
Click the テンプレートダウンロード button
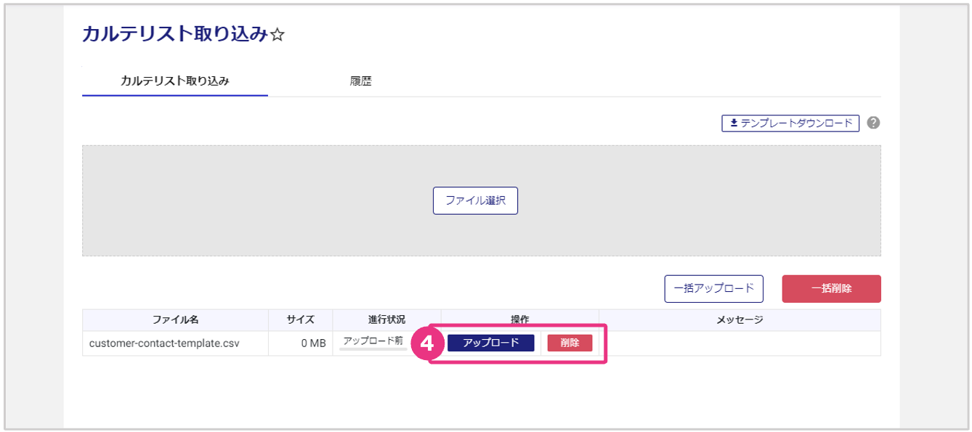click(790, 123)
